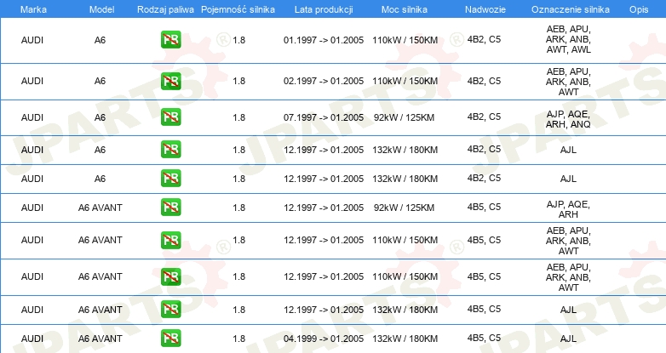The height and width of the screenshot is (353, 666).
Task: Select the date range '02.1997 -> 01.2005'
Action: pos(324,81)
